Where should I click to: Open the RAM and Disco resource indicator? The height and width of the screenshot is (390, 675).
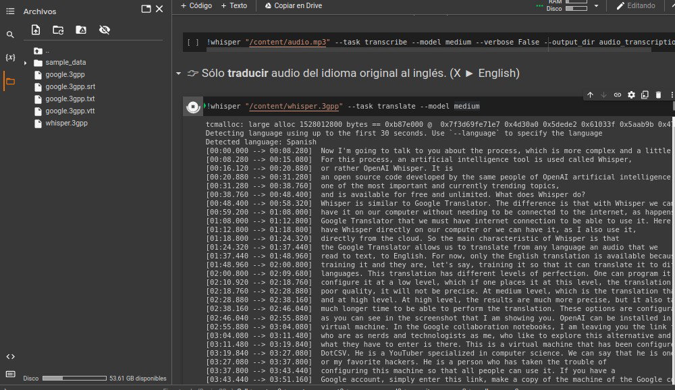coord(566,5)
